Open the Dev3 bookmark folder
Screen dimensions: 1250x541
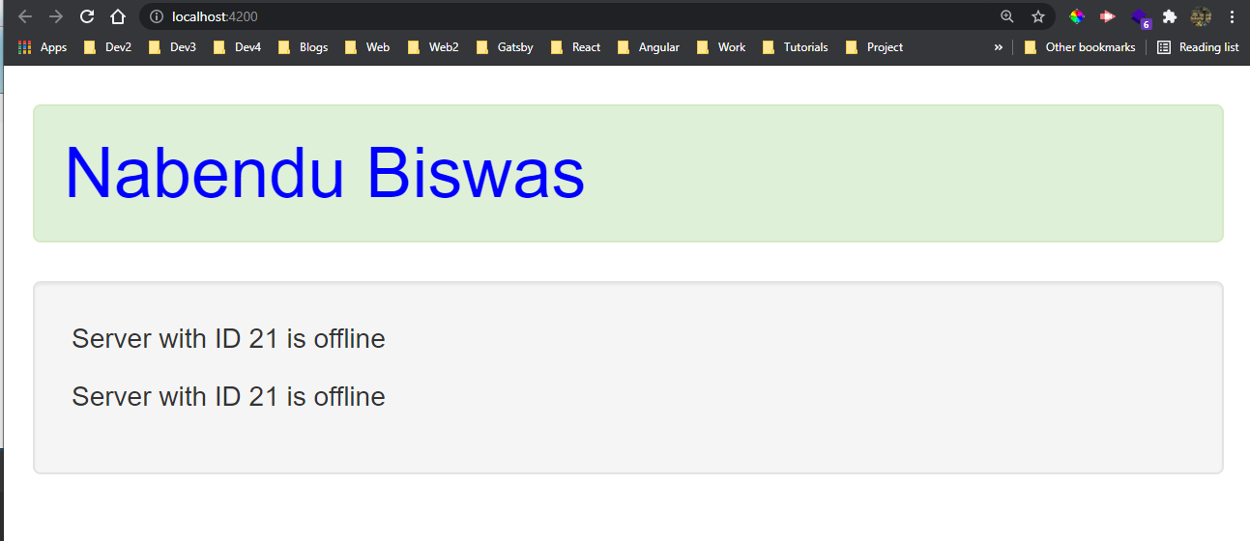172,47
